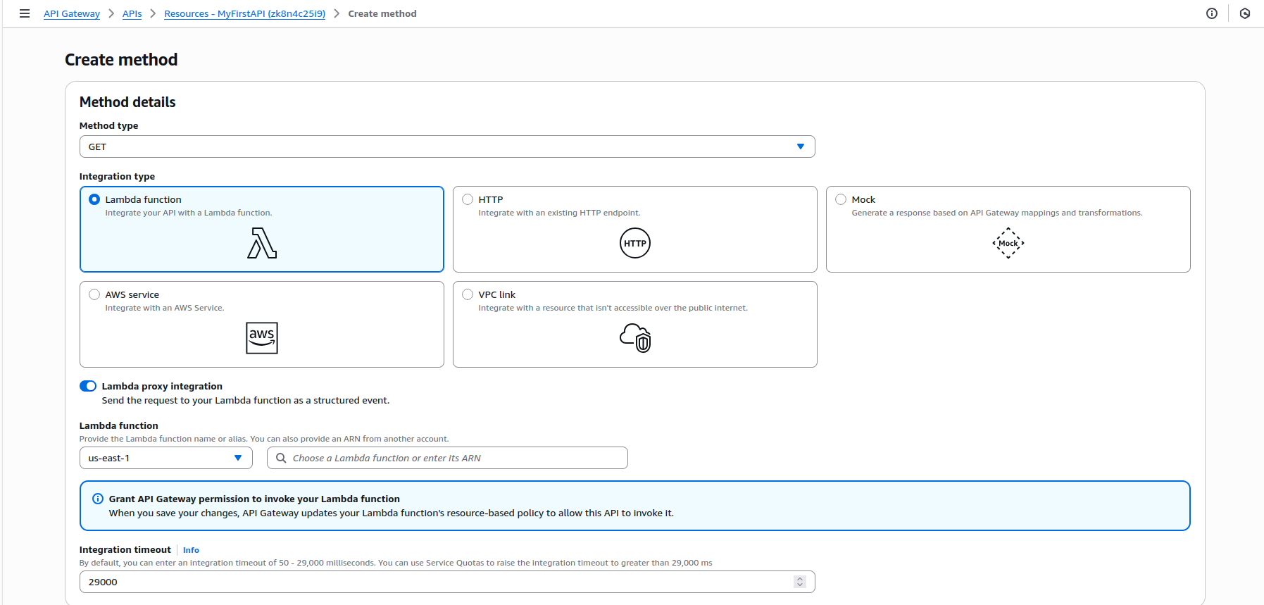Go to APIs breadcrumb link
Viewport: 1264px width, 605px height.
point(132,13)
